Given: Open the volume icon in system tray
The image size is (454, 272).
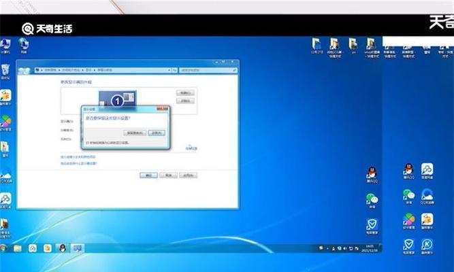Looking at the screenshot, I should (x=345, y=248).
